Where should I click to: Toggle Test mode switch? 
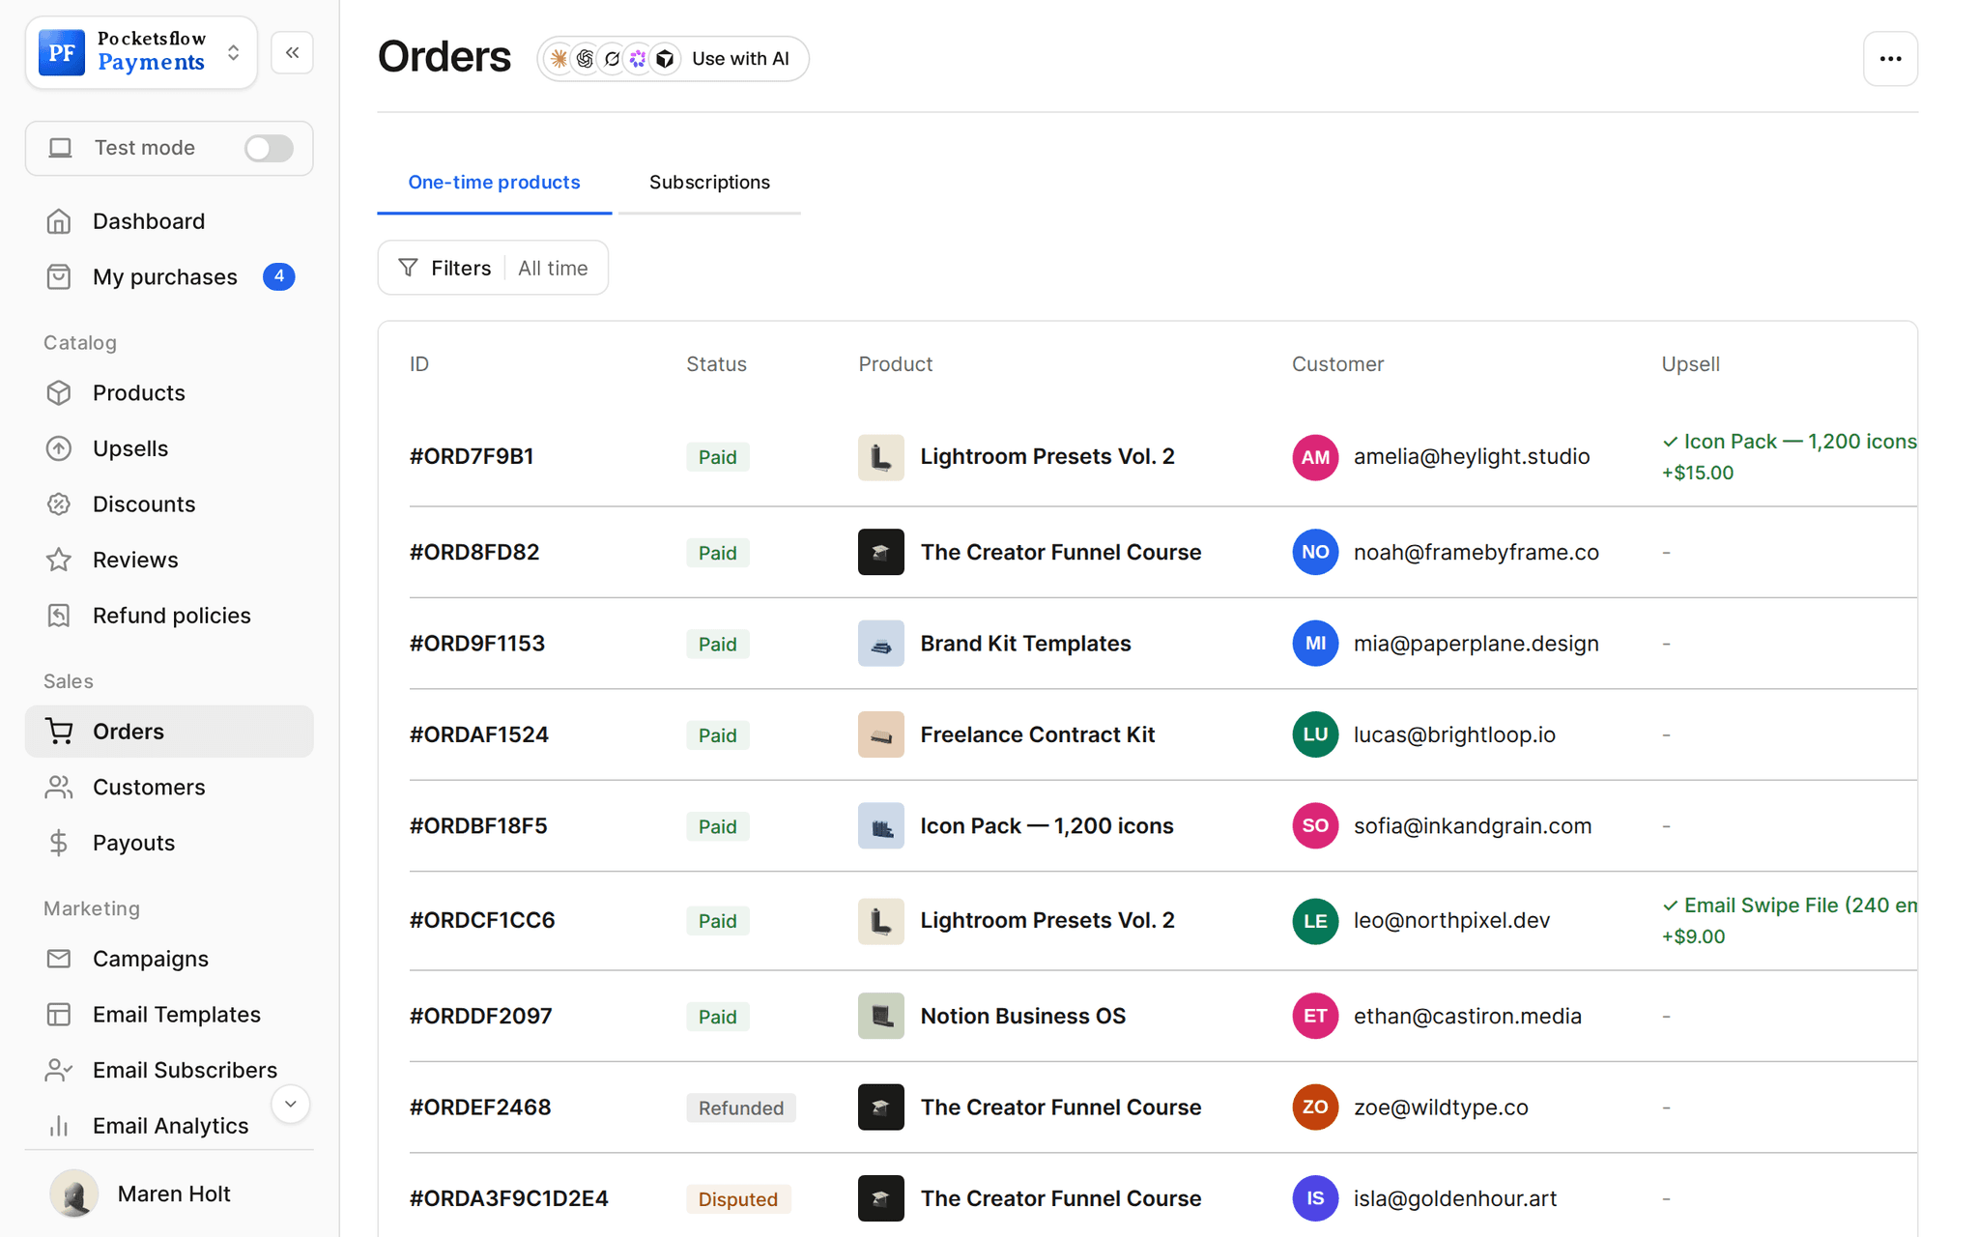[268, 148]
